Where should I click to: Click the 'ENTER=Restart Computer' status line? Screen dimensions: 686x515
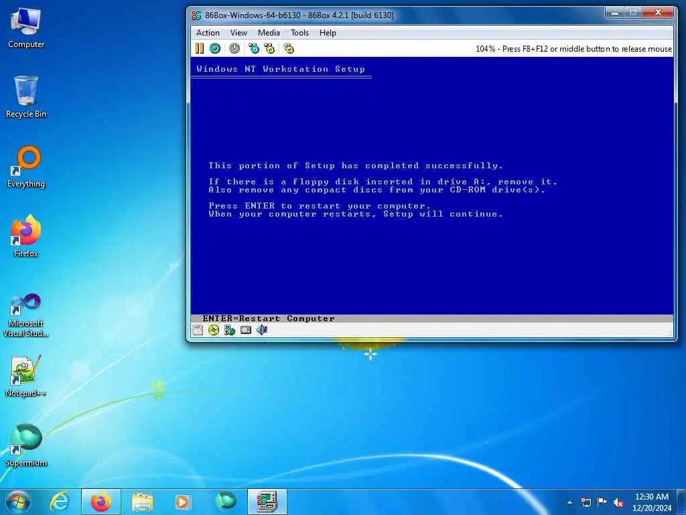tap(269, 319)
